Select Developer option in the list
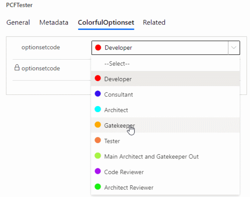The height and width of the screenshot is (197, 250). 165,79
